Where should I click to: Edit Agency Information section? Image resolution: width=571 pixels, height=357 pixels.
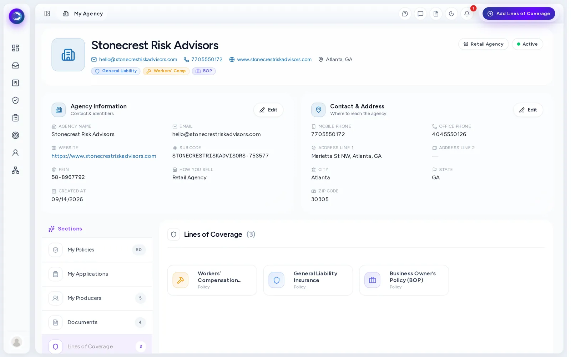(268, 110)
